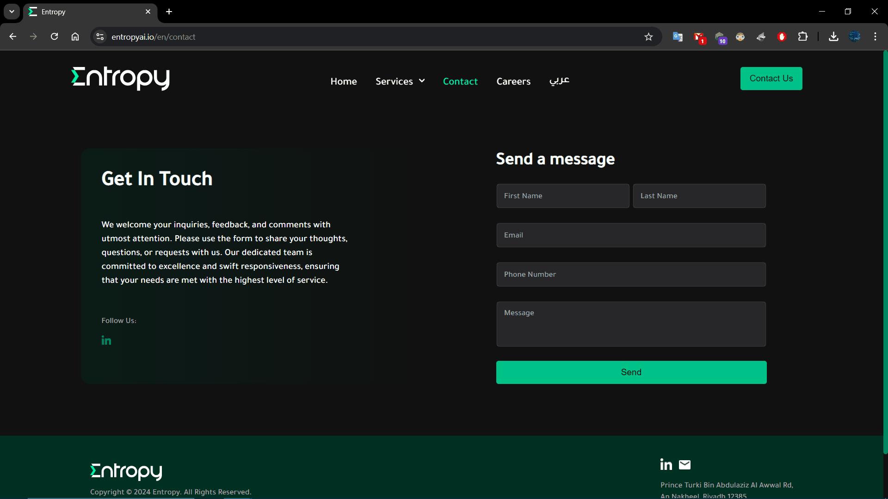Focus the First Name field
The height and width of the screenshot is (499, 888).
[x=563, y=196]
